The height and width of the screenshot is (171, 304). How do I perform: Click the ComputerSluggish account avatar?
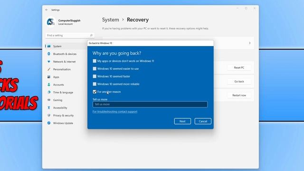click(51, 22)
